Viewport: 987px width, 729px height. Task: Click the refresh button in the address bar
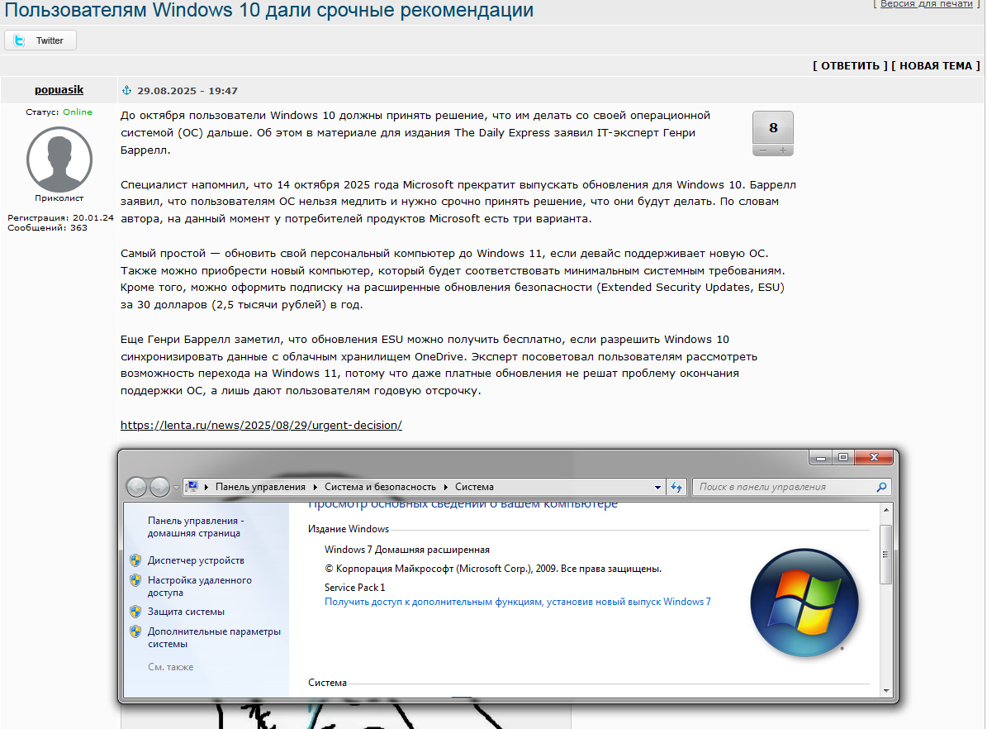(676, 487)
